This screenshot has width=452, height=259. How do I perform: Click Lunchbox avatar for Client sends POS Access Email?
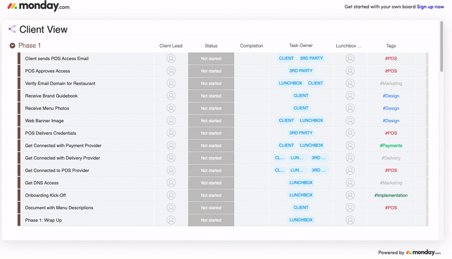[350, 59]
